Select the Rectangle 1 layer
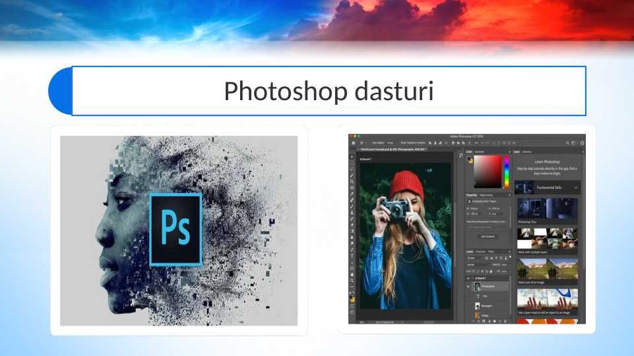This screenshot has width=634, height=356. [488, 306]
